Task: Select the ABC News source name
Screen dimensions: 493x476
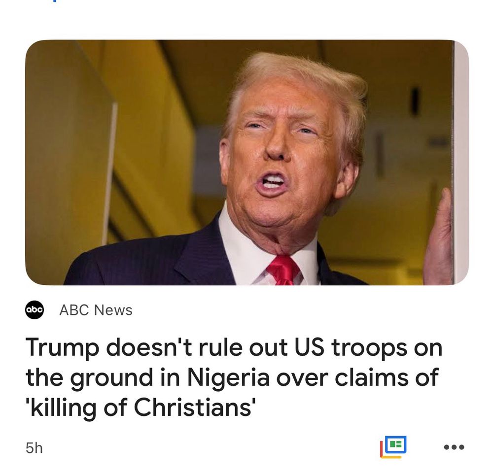Action: coord(96,310)
